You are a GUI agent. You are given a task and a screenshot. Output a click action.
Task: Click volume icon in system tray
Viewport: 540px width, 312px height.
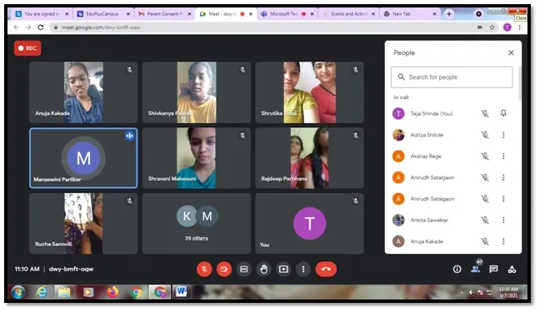[x=471, y=292]
